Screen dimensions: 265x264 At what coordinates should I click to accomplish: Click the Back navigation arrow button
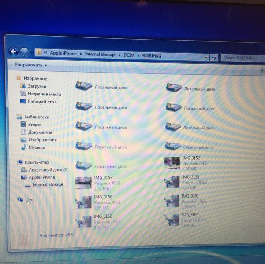point(13,51)
